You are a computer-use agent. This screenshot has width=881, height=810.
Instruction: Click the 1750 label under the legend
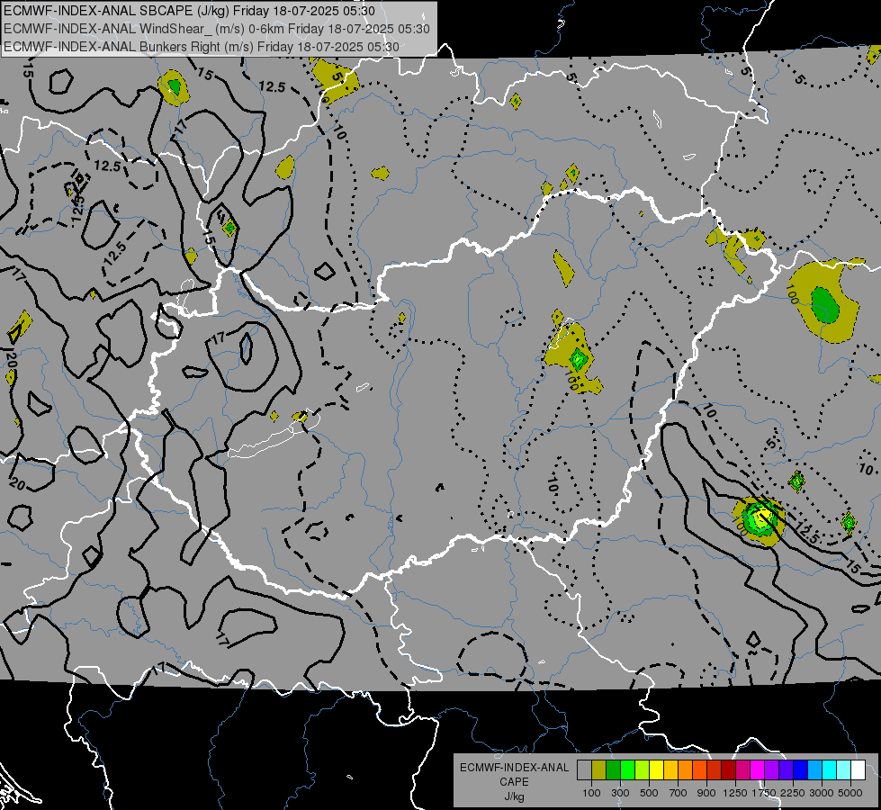coord(764,793)
